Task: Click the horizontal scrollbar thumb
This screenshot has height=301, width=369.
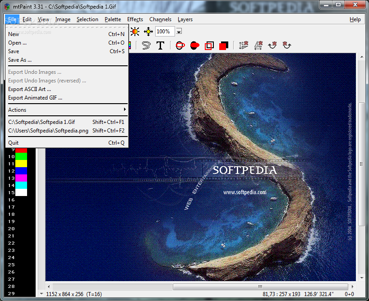Action: click(260, 287)
